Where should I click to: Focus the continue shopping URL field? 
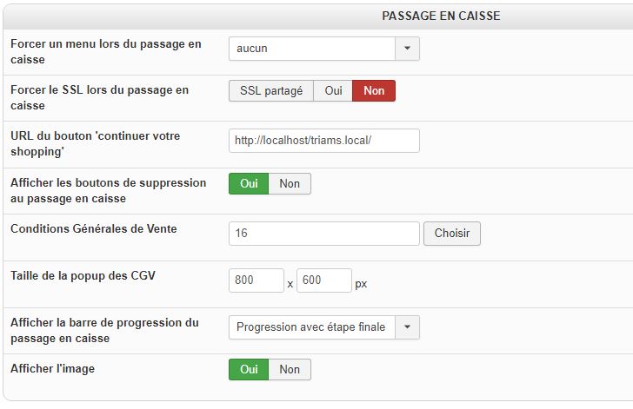(x=323, y=141)
